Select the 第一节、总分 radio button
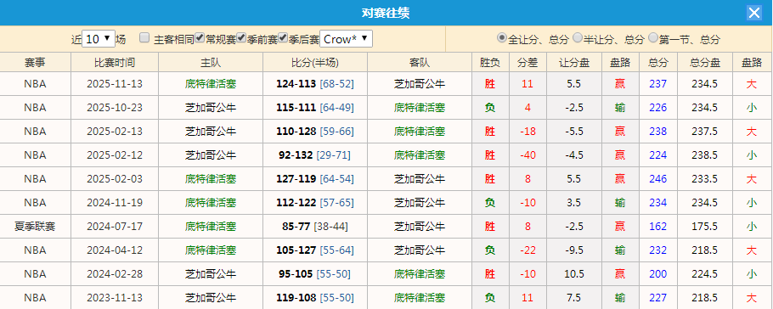The width and height of the screenshot is (773, 309). coord(653,37)
